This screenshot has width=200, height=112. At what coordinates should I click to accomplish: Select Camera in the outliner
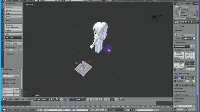click(184, 15)
